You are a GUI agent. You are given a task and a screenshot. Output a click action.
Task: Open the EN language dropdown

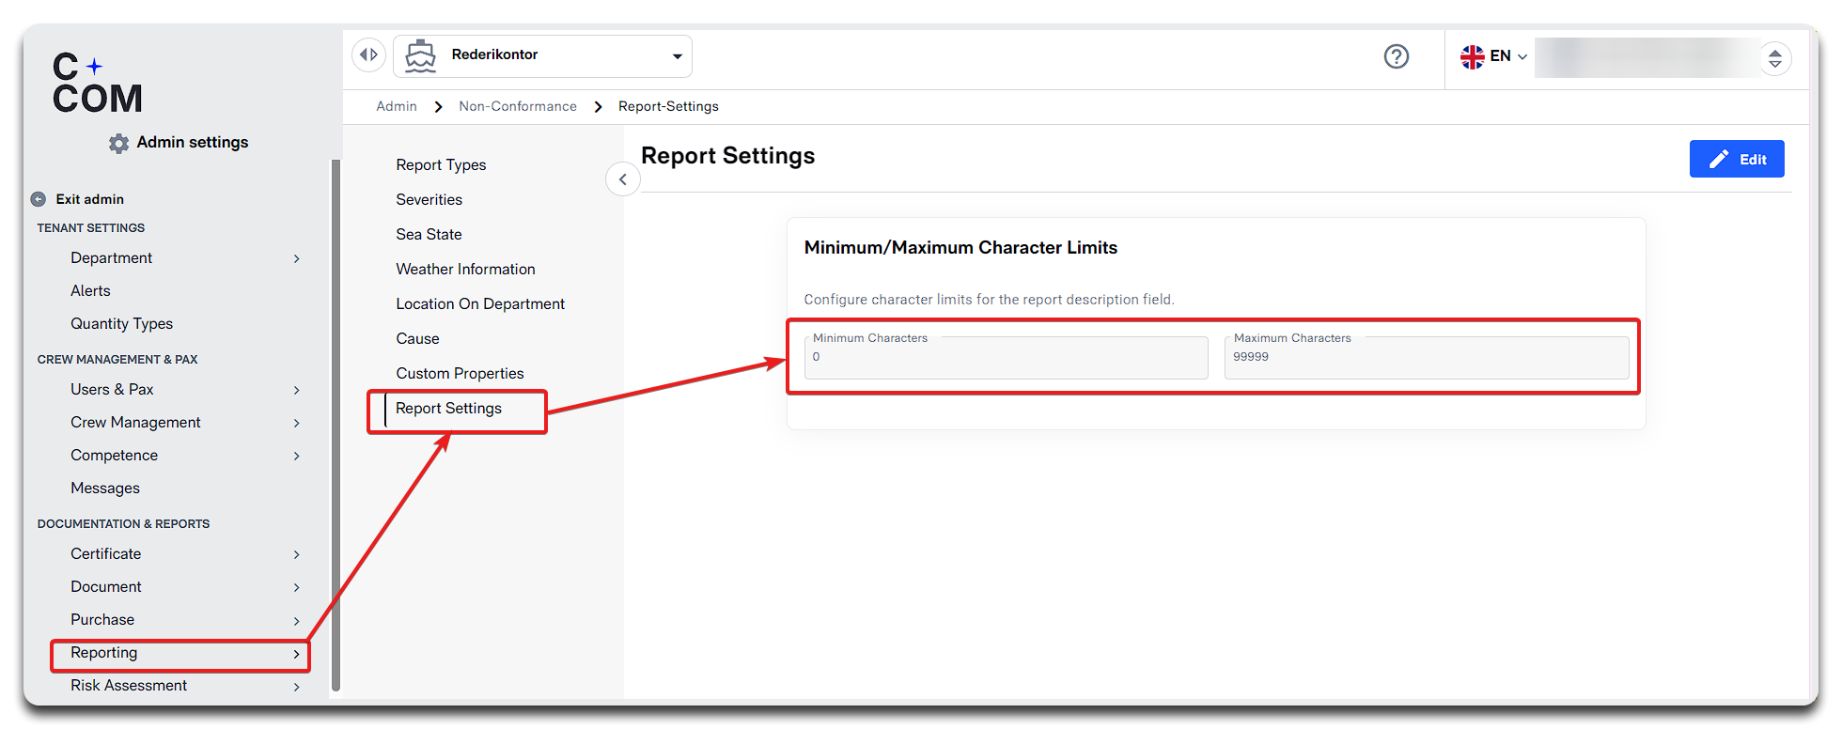coord(1508,56)
